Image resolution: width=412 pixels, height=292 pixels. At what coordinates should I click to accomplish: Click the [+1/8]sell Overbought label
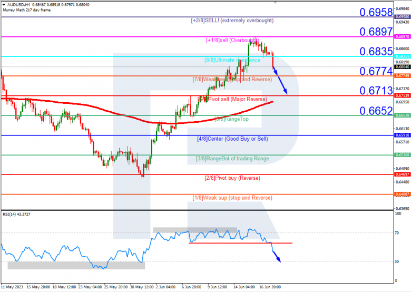[x=232, y=40]
